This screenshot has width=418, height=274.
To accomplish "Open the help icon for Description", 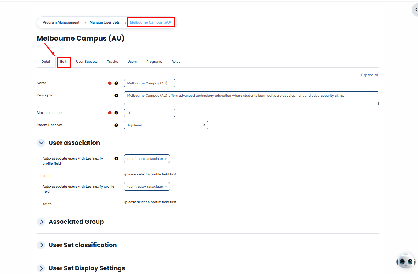I will point(116,96).
